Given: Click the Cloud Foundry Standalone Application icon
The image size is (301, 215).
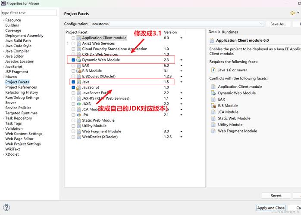Looking at the screenshot, I should [x=79, y=49].
